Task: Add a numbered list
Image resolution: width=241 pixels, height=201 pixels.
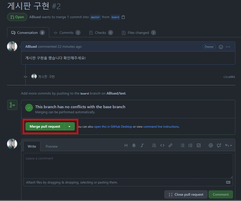Action: coord(191,145)
